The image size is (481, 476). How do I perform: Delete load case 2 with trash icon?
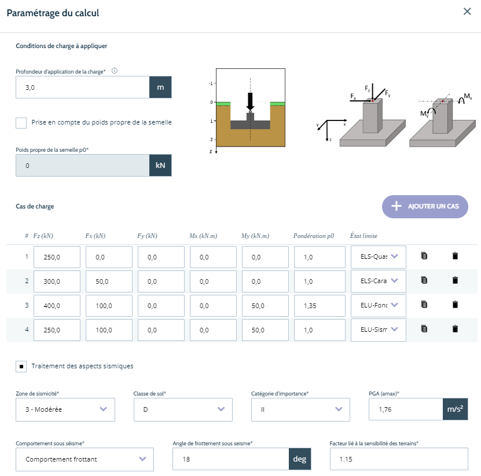[x=455, y=280]
